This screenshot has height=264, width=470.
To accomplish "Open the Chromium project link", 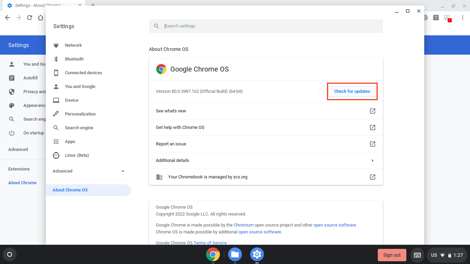I will click(244, 225).
